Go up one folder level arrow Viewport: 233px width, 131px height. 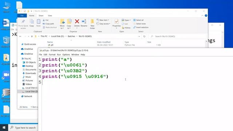[x=32, y=36]
